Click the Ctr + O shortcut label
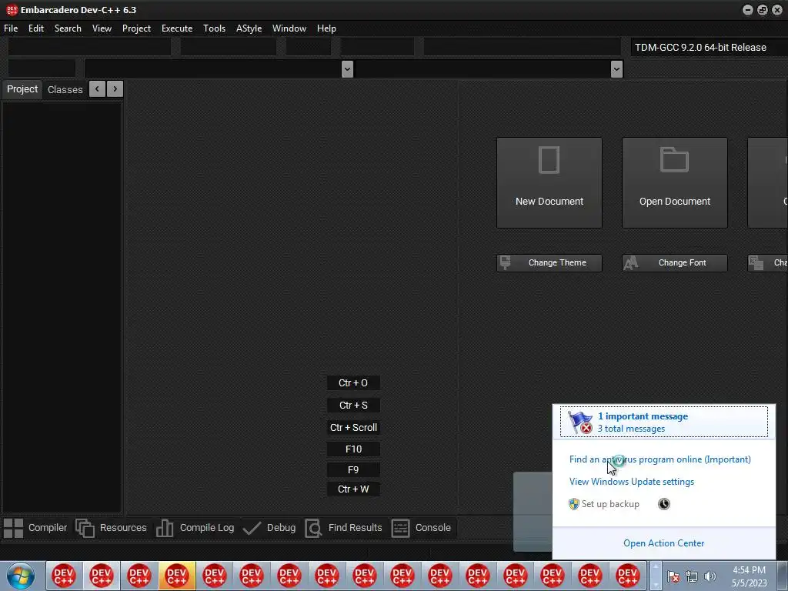The image size is (788, 591). (x=353, y=383)
